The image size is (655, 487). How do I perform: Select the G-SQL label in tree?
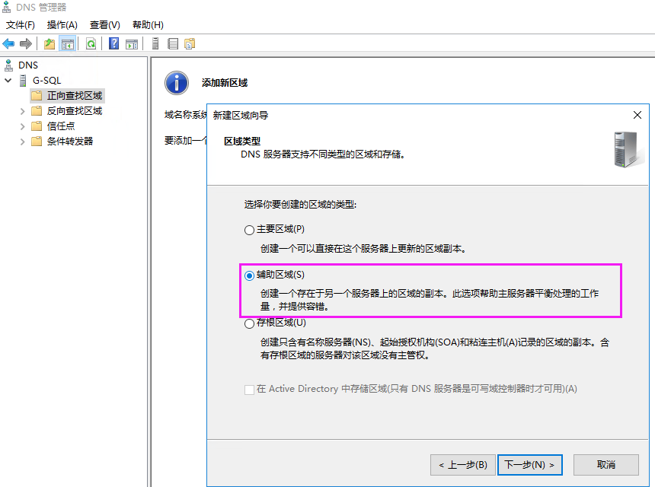coord(46,81)
